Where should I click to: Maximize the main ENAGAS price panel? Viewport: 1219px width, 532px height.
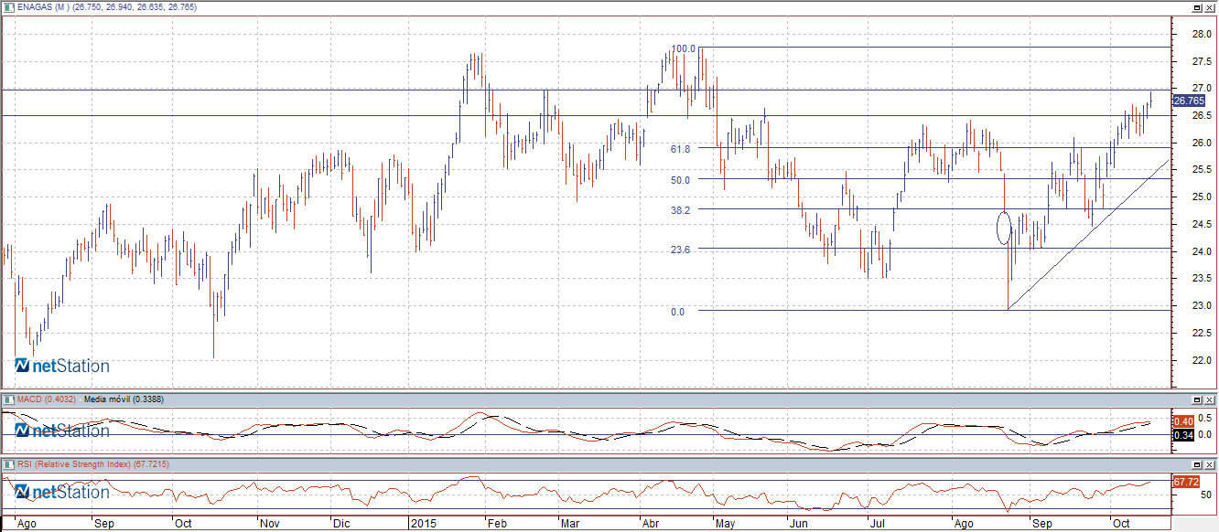click(1196, 7)
